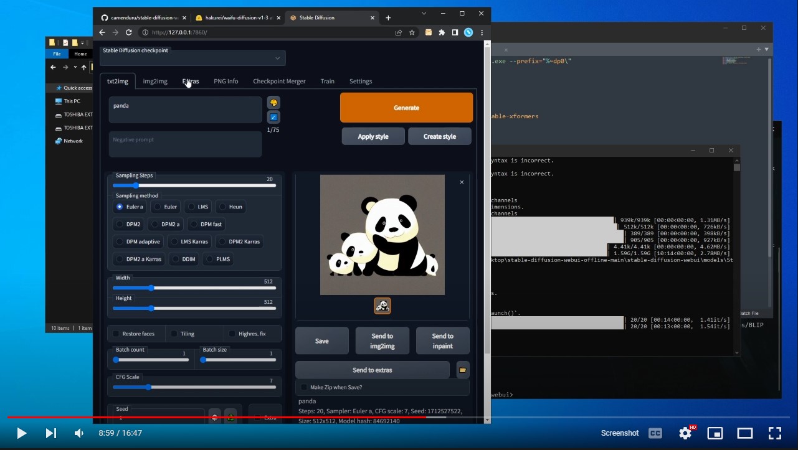
Task: Click the browser extensions puzzle icon
Action: pos(441,32)
